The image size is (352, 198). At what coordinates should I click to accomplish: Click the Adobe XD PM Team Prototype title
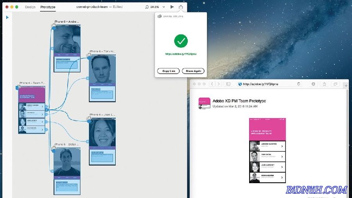coord(239,101)
